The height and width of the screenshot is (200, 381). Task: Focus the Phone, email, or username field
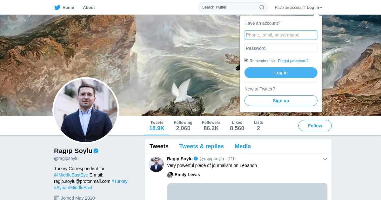tap(281, 35)
